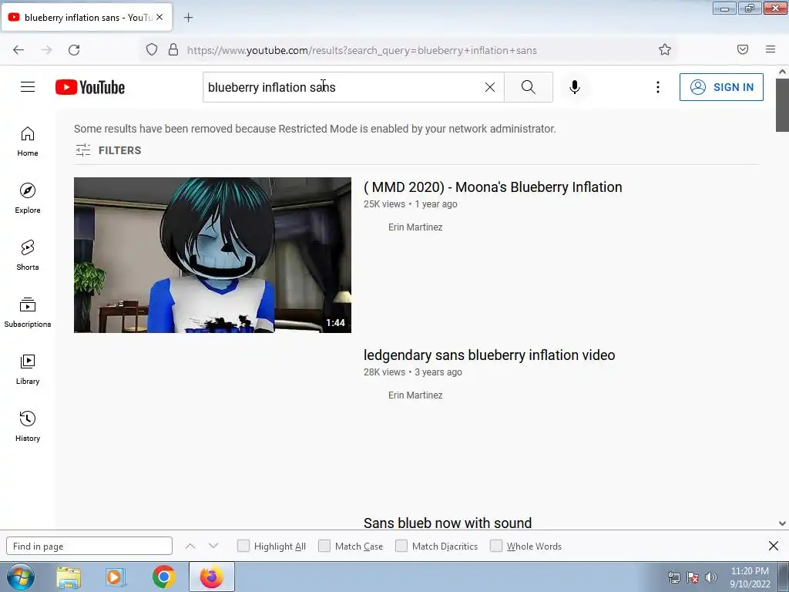Click the Moona video thumbnail
The width and height of the screenshot is (789, 592).
[213, 254]
